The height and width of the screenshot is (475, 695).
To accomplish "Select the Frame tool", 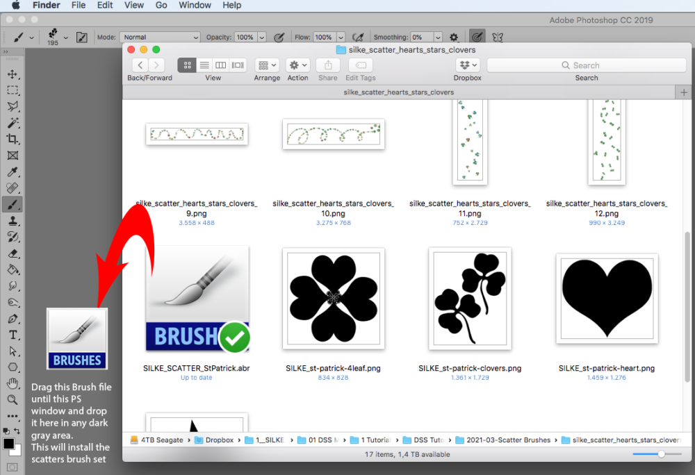I will click(13, 156).
